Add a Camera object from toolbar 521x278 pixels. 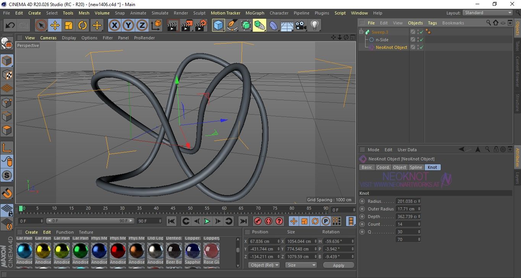click(301, 26)
